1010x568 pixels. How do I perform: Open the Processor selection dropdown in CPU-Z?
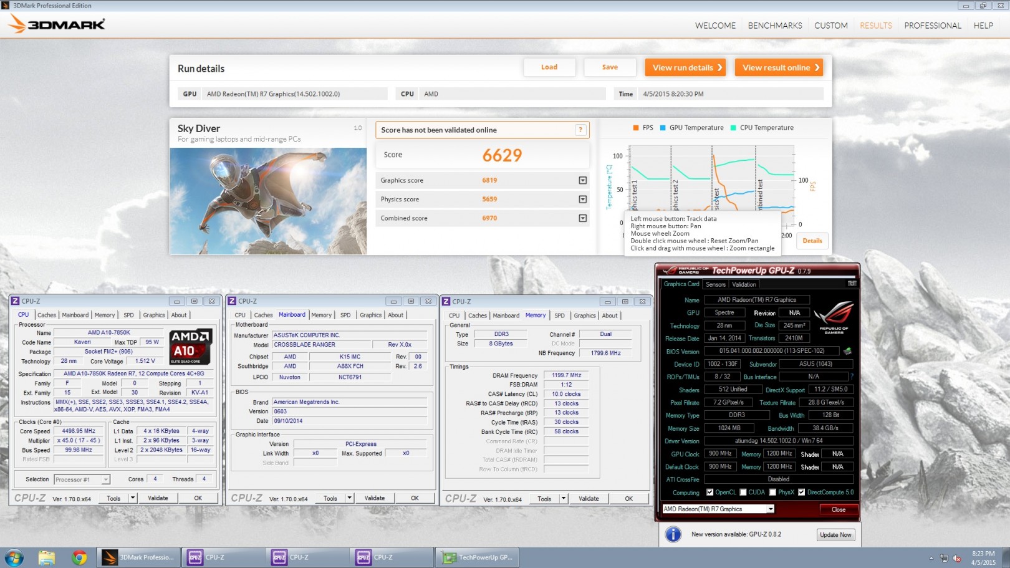(x=106, y=479)
